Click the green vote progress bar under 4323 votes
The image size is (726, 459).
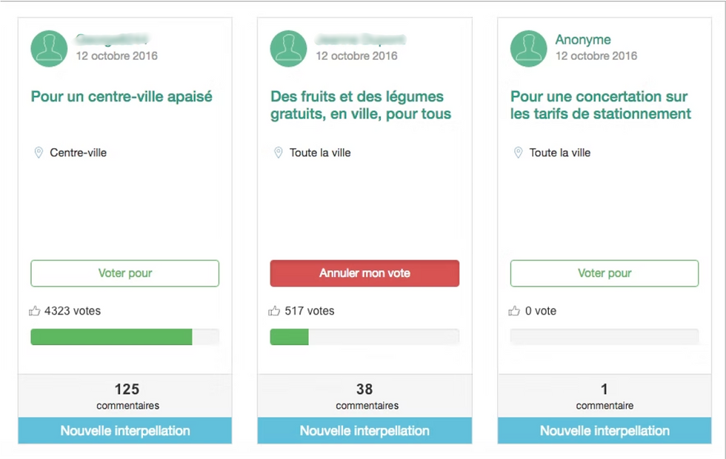pyautogui.click(x=111, y=337)
